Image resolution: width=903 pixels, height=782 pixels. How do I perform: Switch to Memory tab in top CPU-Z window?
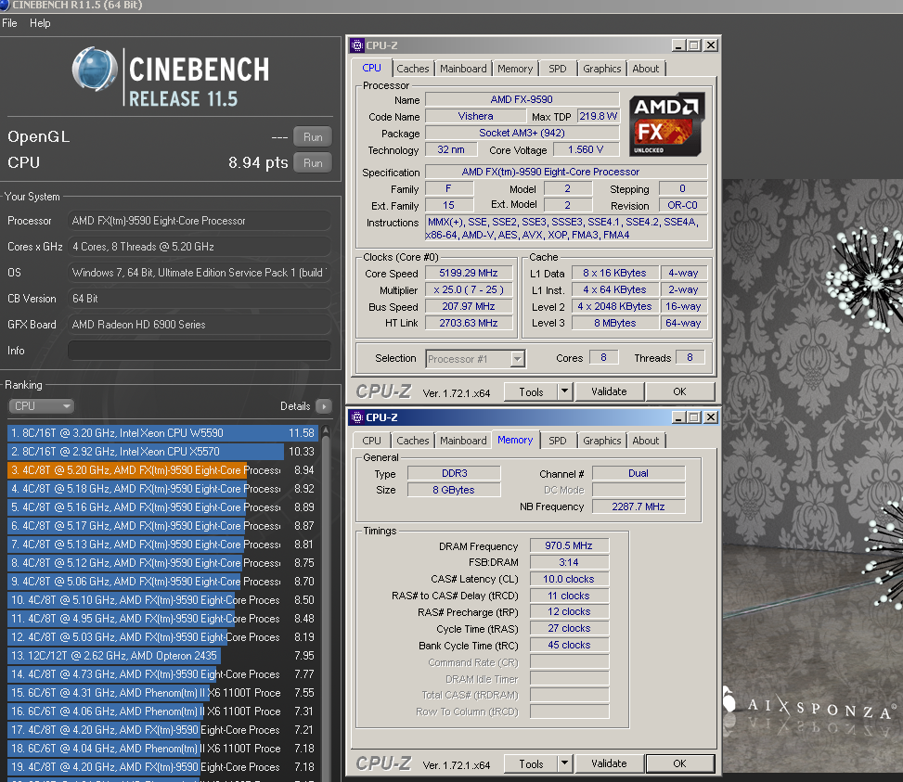(x=515, y=69)
